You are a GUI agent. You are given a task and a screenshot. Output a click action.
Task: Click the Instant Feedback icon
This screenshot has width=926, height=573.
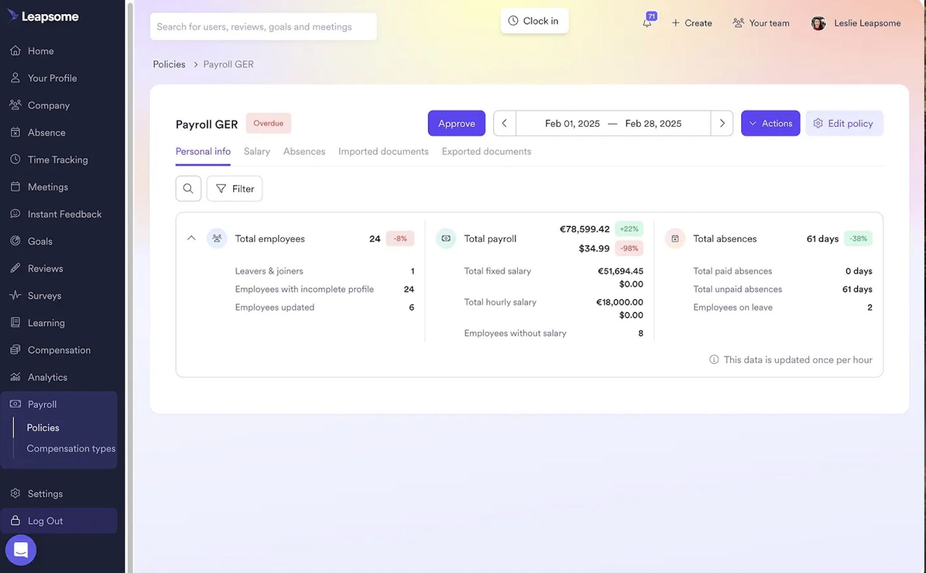[15, 213]
